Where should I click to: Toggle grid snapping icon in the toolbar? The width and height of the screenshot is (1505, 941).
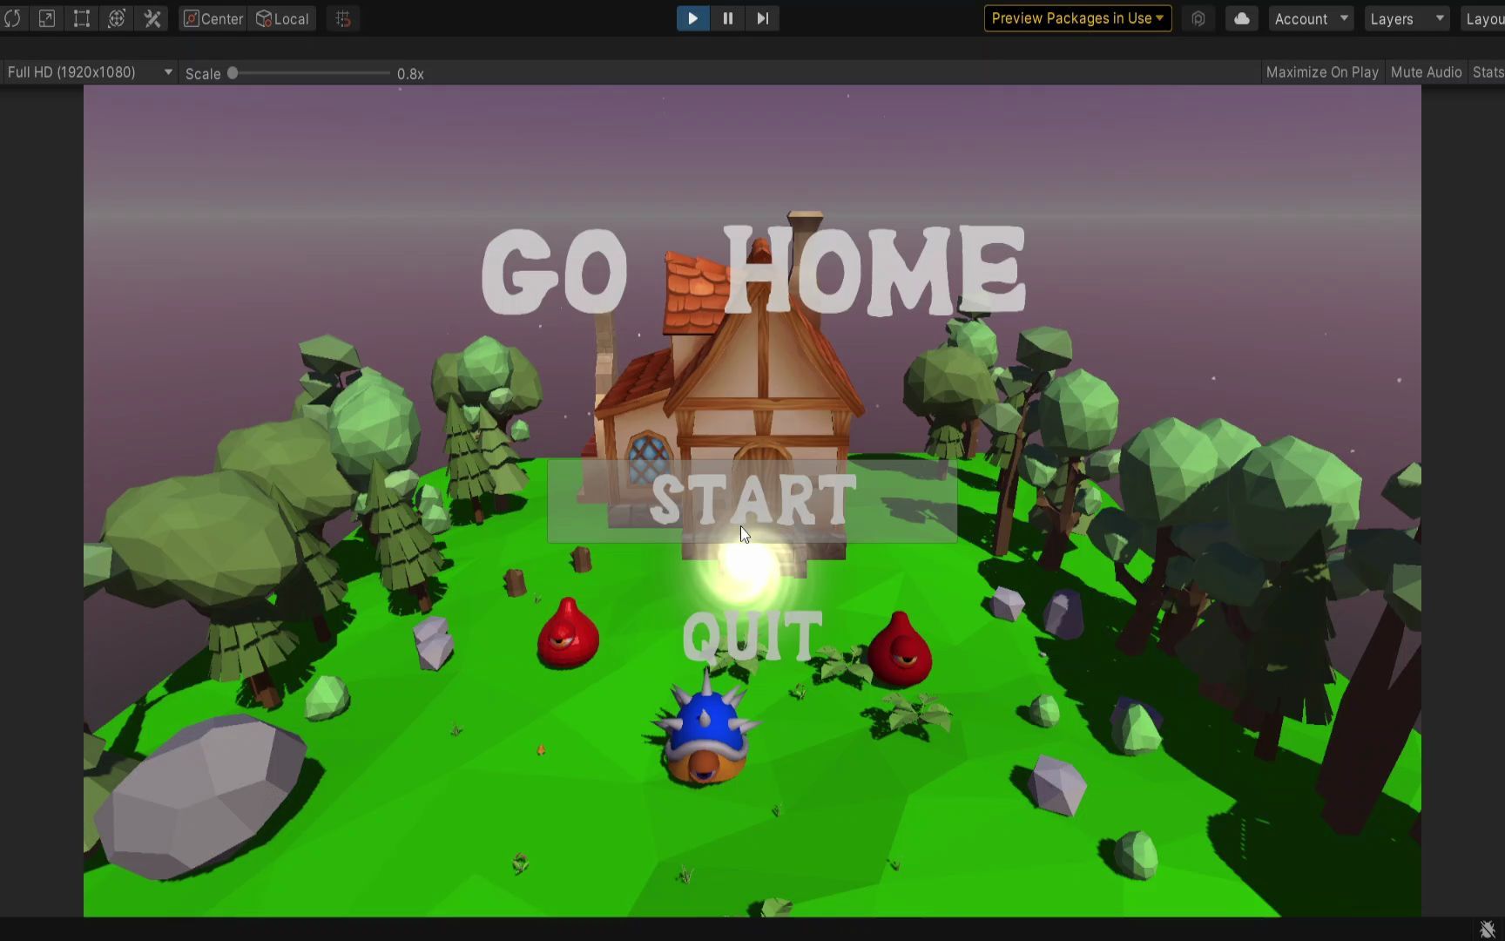[x=342, y=18]
